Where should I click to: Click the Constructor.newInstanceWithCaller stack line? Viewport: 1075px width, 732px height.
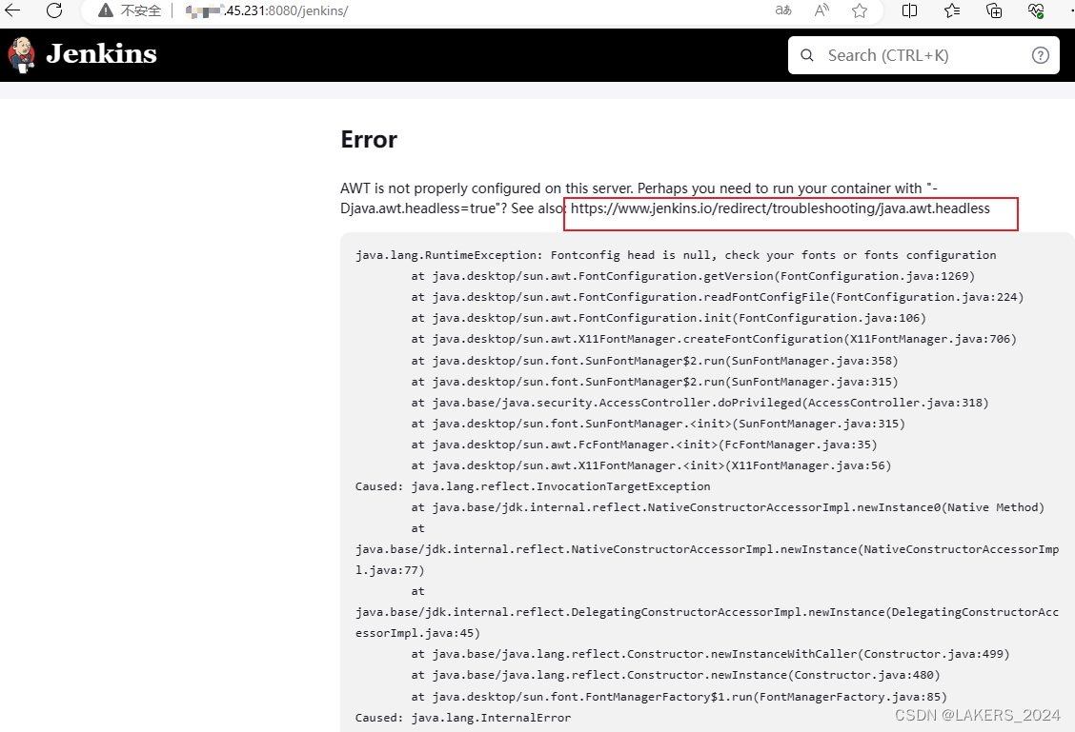[x=710, y=654]
